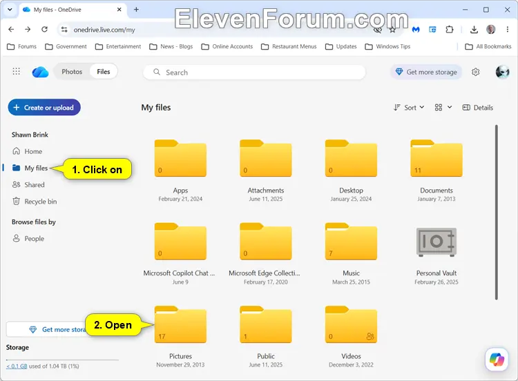This screenshot has height=381, width=518.
Task: Focus the OneDrive Search field
Action: 254,72
